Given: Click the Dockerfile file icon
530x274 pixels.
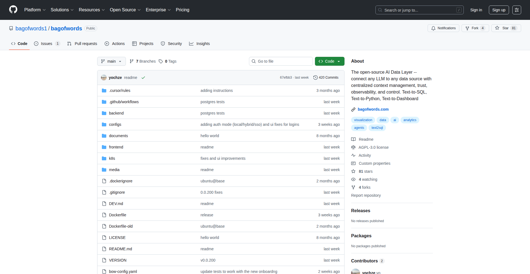Looking at the screenshot, I should coord(104,215).
